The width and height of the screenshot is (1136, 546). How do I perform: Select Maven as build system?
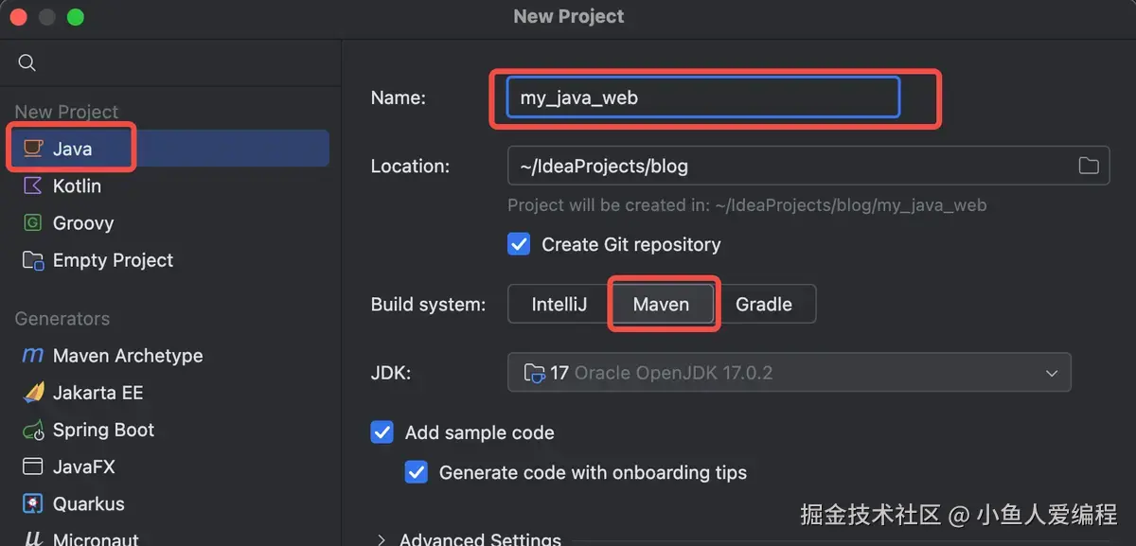pyautogui.click(x=661, y=304)
